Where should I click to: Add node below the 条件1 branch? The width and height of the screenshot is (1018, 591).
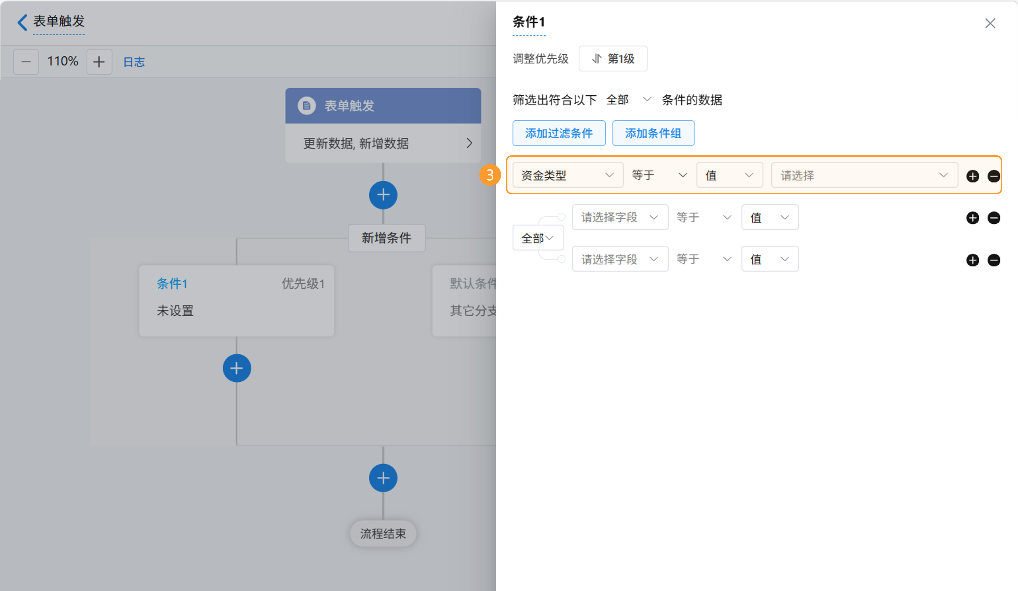[237, 368]
